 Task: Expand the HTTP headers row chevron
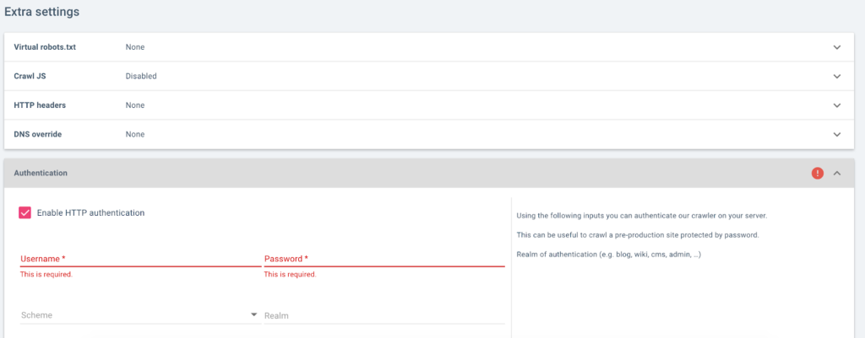point(837,105)
